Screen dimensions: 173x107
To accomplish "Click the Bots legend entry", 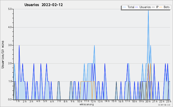I will point(164,7).
